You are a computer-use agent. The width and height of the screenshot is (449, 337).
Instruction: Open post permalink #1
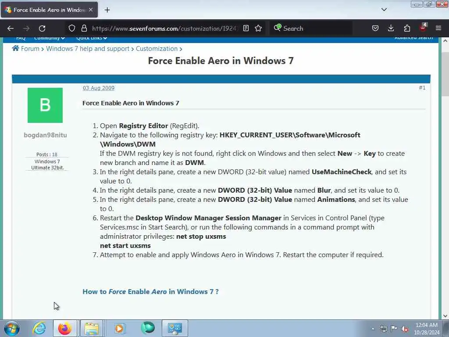[422, 88]
